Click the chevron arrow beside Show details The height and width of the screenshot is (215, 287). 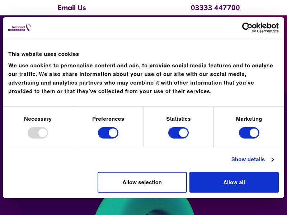pos(273,159)
